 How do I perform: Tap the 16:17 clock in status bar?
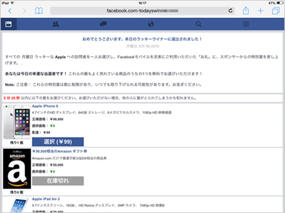tap(142, 3)
